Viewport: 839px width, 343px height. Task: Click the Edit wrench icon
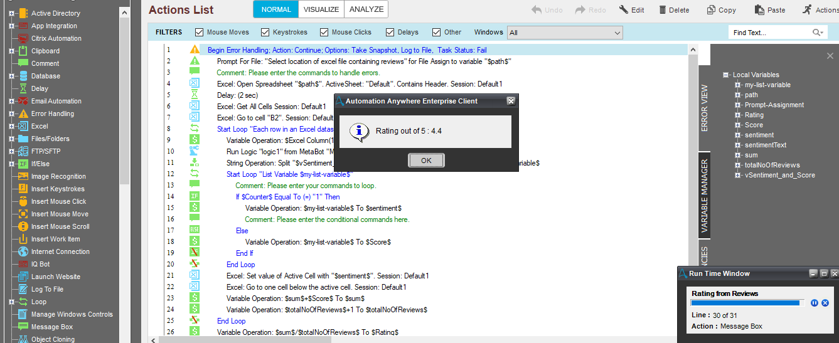point(624,10)
